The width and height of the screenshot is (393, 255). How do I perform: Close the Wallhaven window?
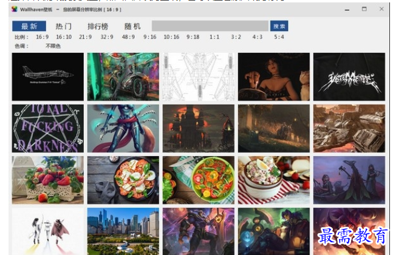click(x=381, y=9)
